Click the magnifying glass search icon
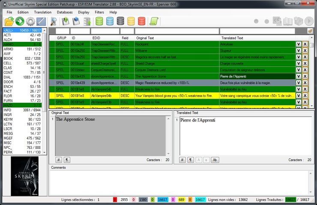 tap(54, 21)
